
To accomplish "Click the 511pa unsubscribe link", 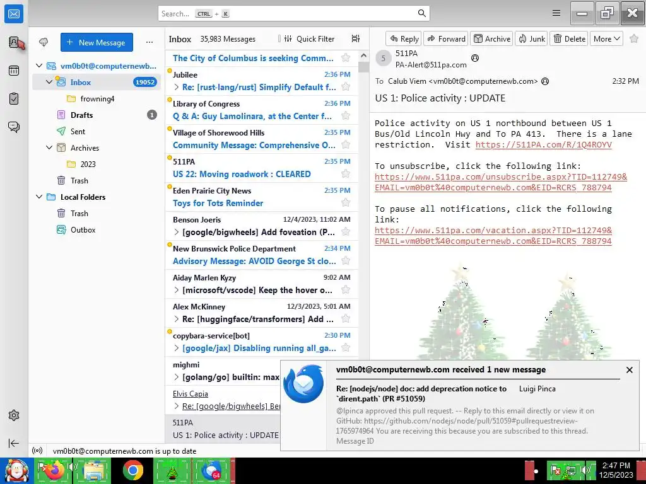I will (500, 182).
